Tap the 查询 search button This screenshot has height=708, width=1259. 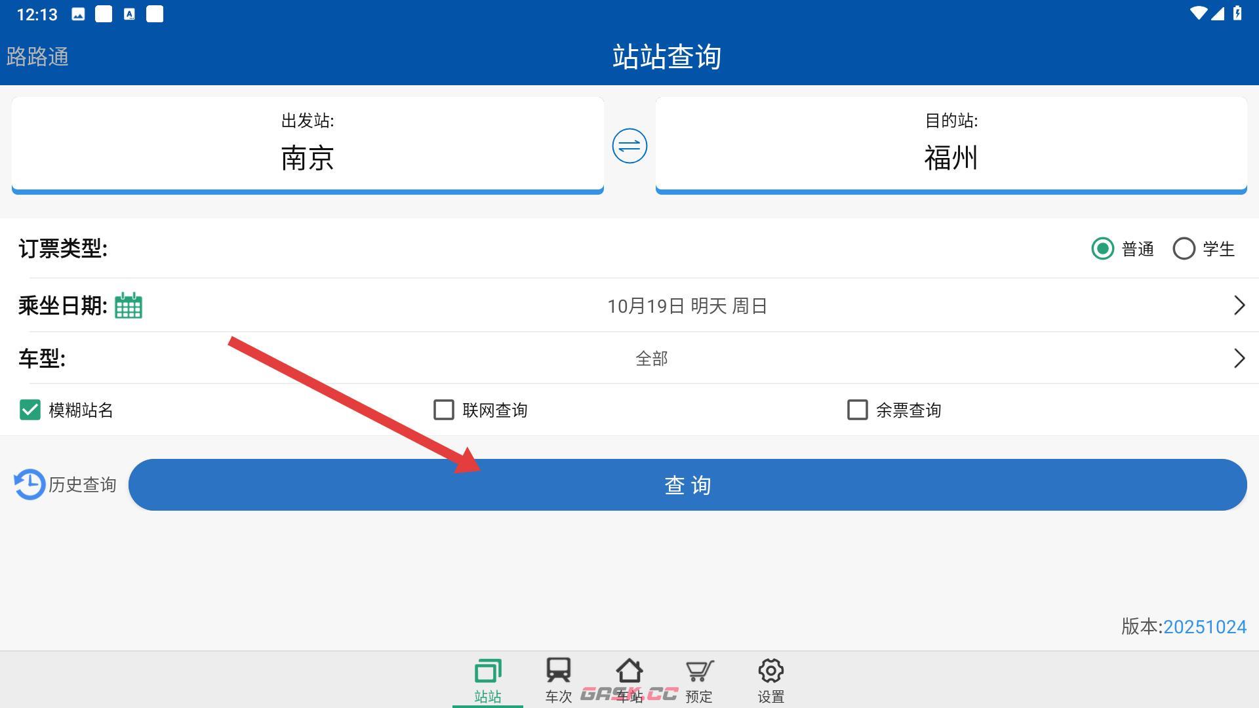(688, 485)
